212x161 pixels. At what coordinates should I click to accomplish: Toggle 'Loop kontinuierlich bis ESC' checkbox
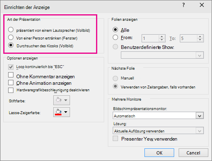click(11, 67)
